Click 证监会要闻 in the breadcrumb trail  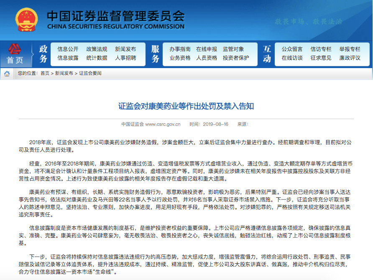[x=90, y=74]
